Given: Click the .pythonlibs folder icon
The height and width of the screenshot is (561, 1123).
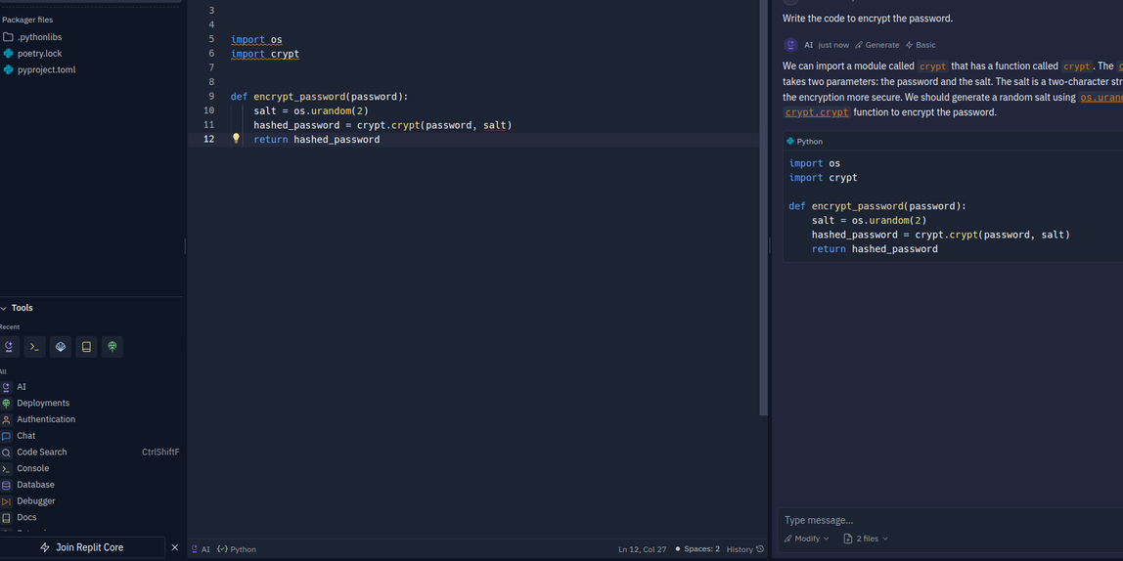Looking at the screenshot, I should coord(8,37).
